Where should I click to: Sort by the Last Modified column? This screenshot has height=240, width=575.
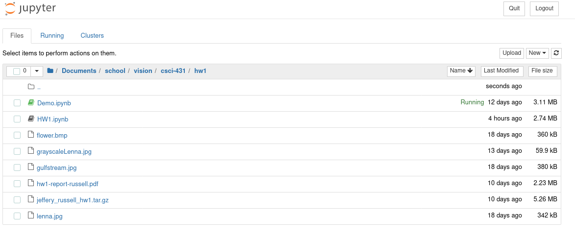[x=501, y=71]
